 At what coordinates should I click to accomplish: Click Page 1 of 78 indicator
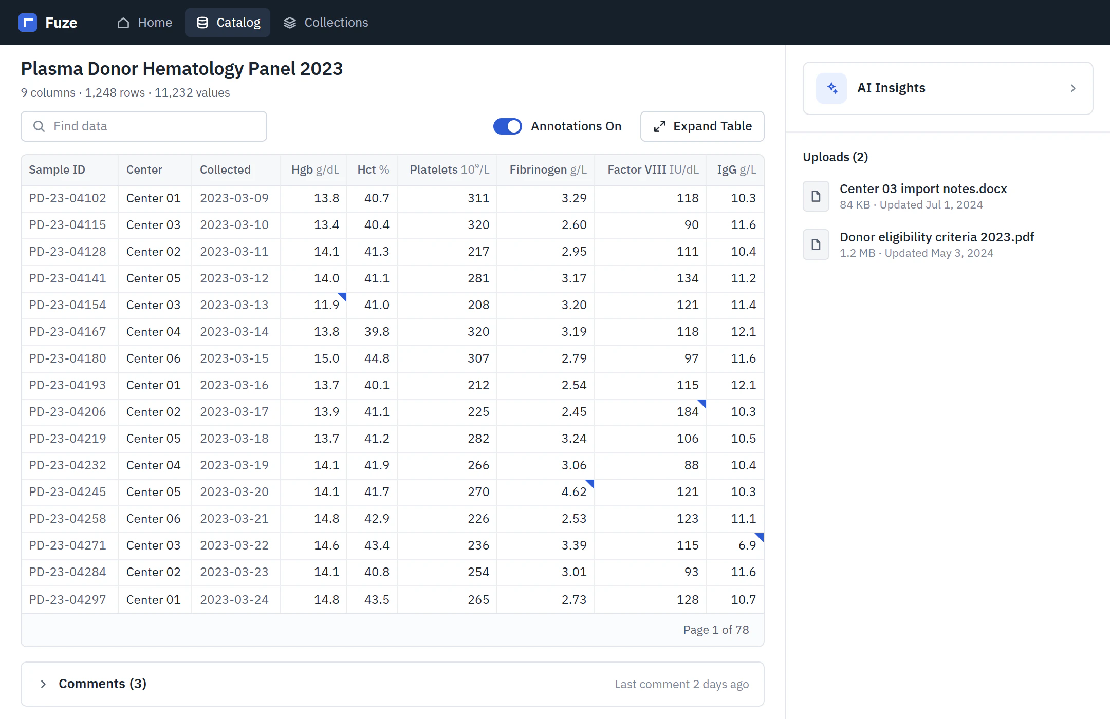[716, 630]
